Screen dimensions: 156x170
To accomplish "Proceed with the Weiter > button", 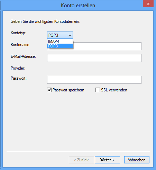I will [x=107, y=160].
